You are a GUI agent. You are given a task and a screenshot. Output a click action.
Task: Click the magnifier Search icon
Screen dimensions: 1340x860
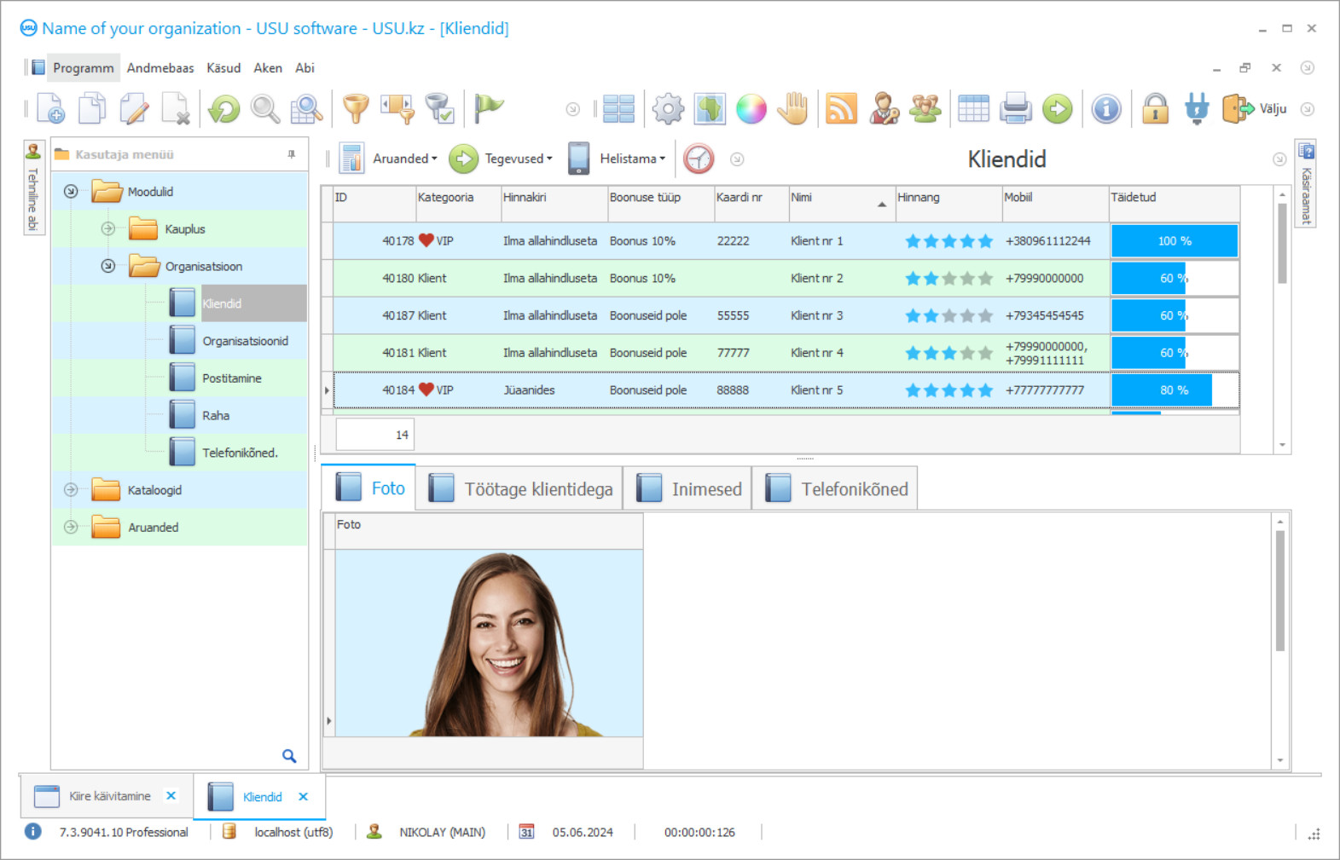click(265, 108)
